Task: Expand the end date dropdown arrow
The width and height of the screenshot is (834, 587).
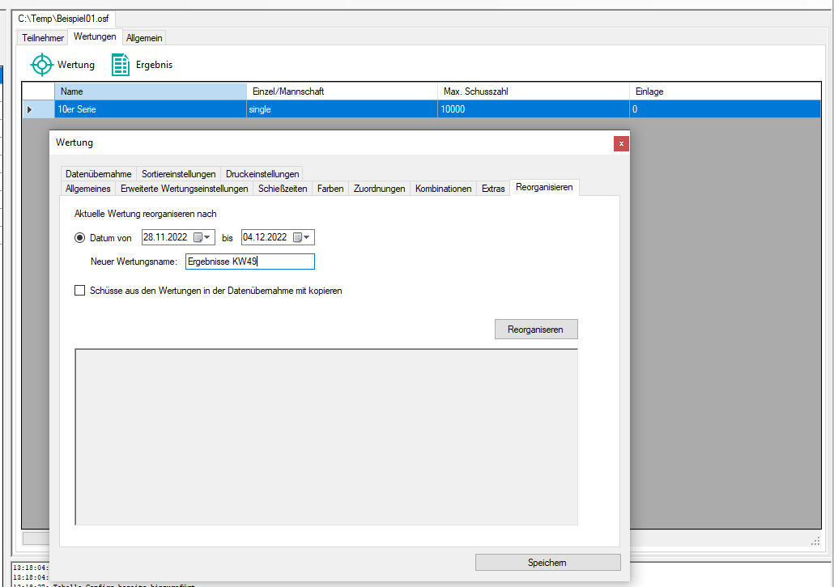Action: 308,237
